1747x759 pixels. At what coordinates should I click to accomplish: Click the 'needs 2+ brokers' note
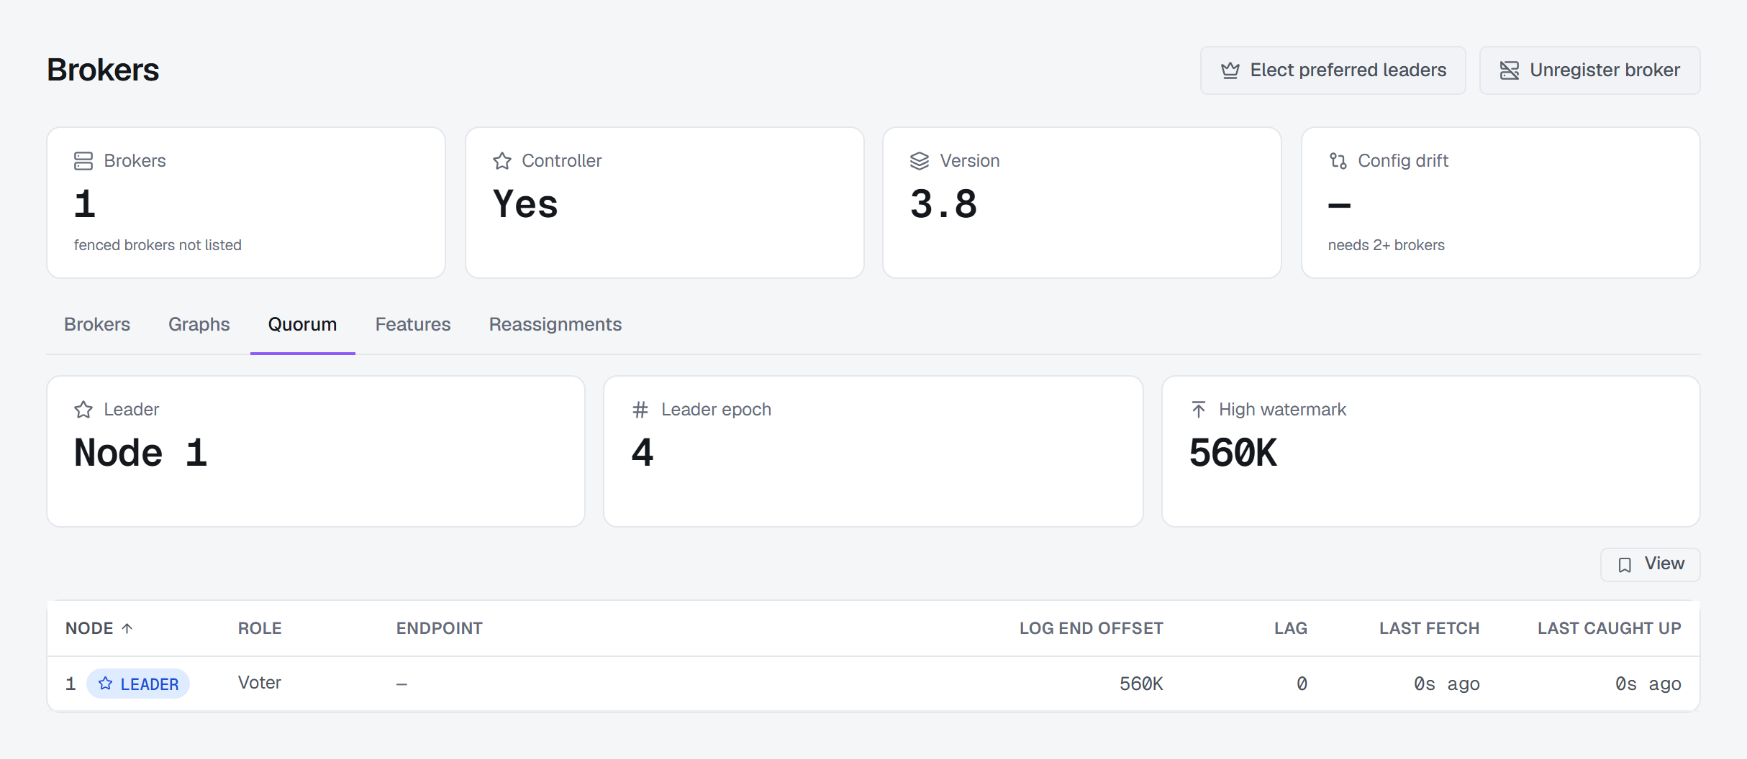coord(1387,245)
